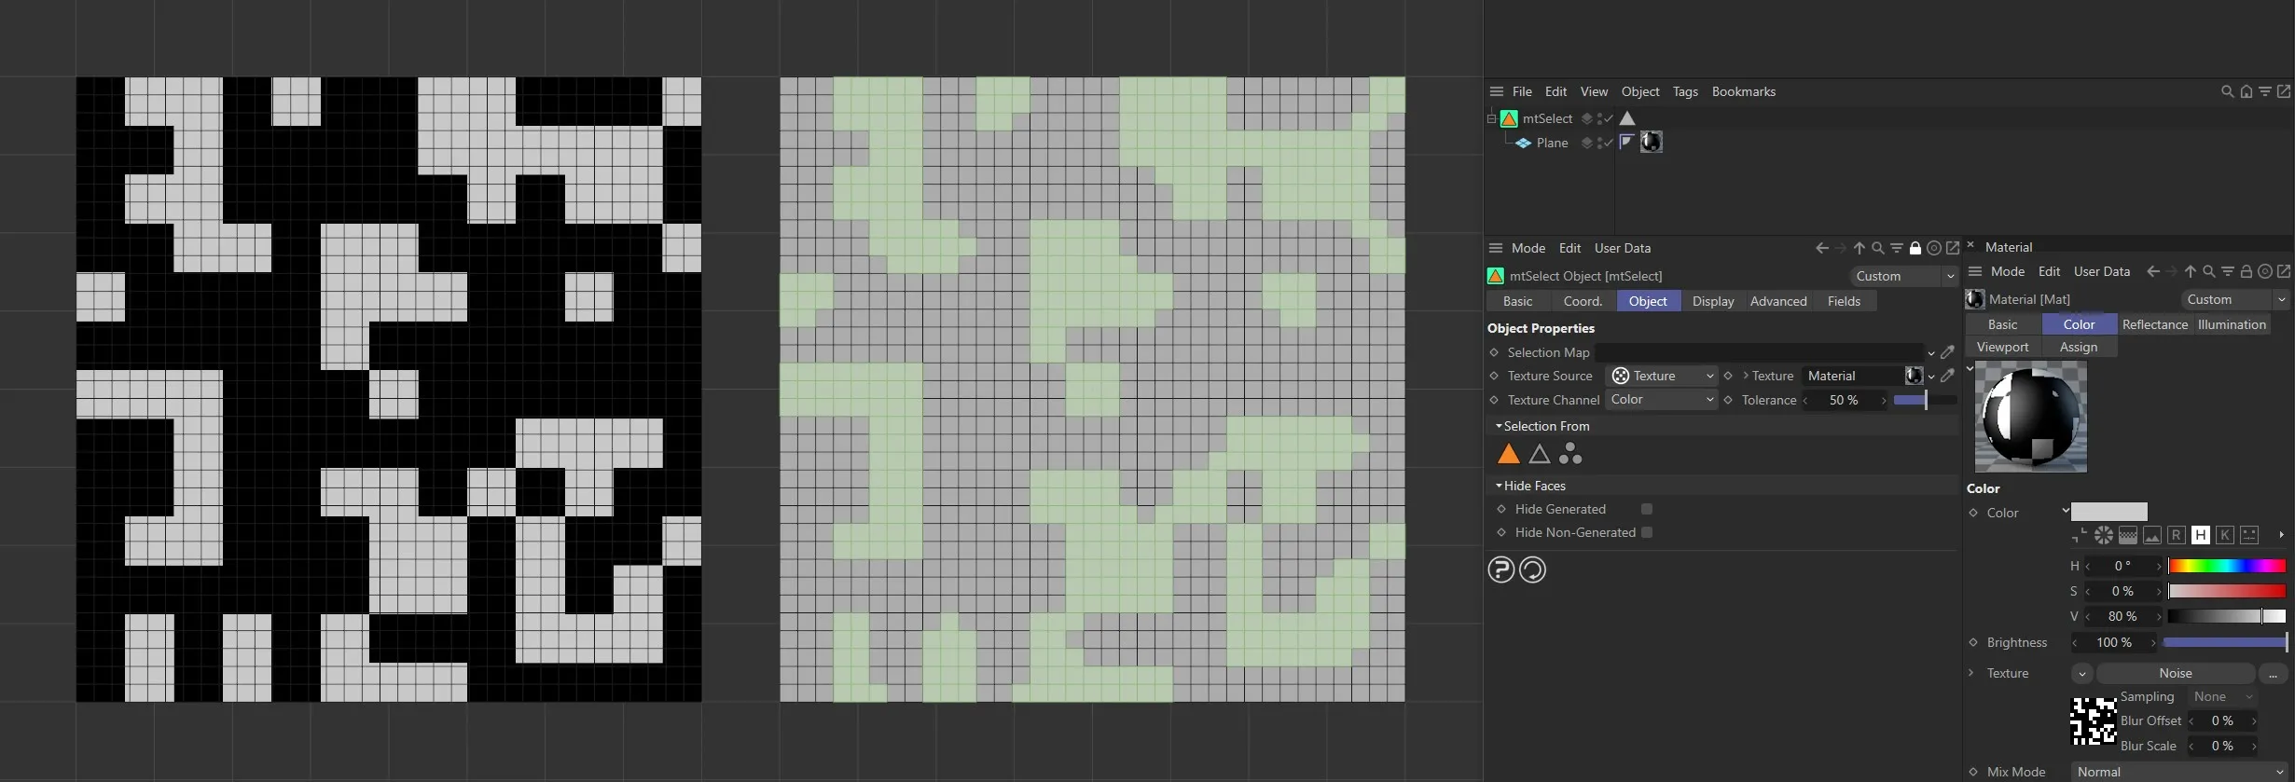This screenshot has width=2295, height=782.
Task: Go back in mtSelect Attribute Manager
Action: pos(1821,248)
